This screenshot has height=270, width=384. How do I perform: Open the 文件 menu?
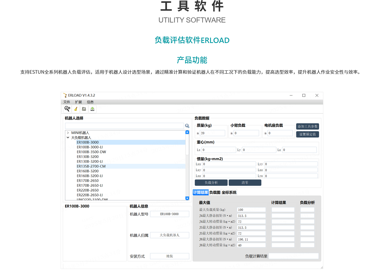tap(67, 102)
